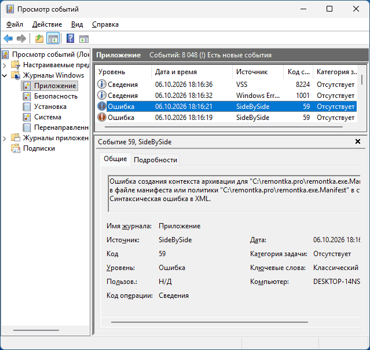Click the Н/Д user value

165,282
